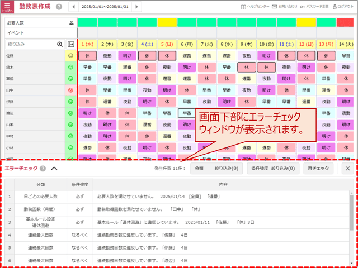Click the red staffing status above 14 (火)

pyautogui.click(x=345, y=22)
